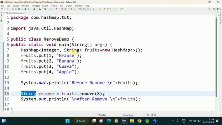Open the Debug configurations dropdown arrow
Screen dimensions: 222x125
(31, 9)
